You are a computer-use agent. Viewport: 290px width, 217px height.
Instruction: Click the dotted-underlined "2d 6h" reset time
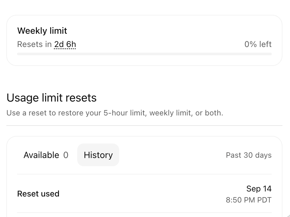pyautogui.click(x=65, y=44)
